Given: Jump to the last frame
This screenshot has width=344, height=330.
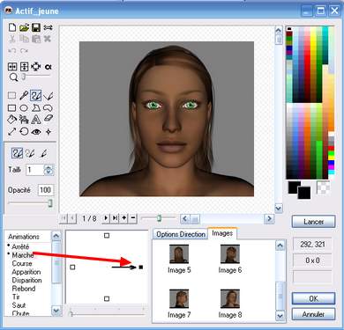Looking at the screenshot, I should (115, 218).
